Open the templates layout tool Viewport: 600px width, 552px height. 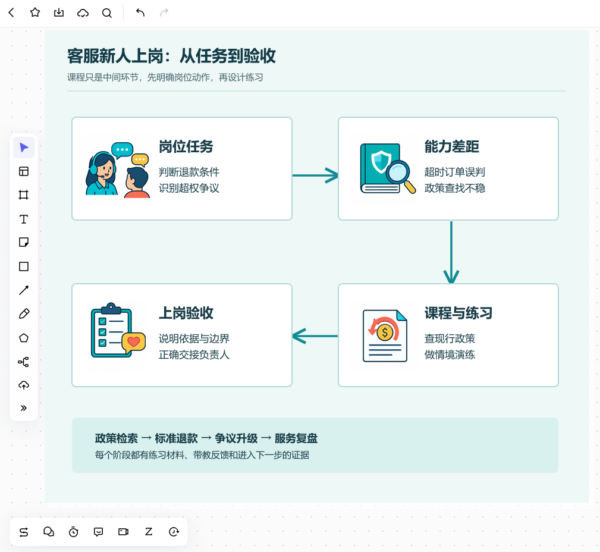pyautogui.click(x=24, y=171)
